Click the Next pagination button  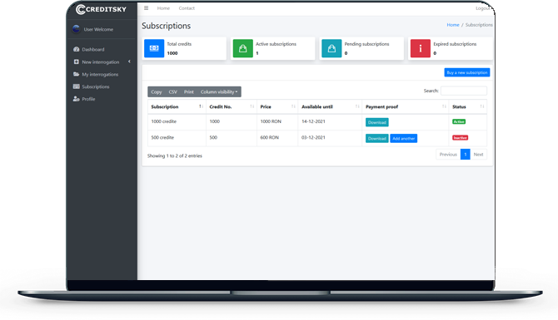click(x=478, y=154)
